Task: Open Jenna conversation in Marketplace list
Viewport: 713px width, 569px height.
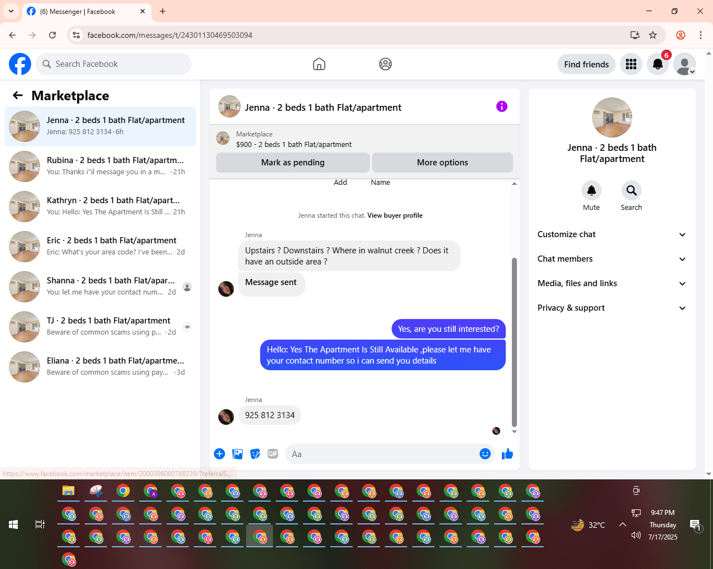Action: point(100,126)
